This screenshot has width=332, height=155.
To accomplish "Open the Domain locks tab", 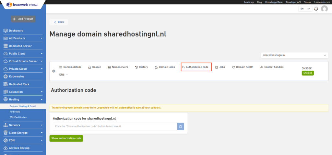I will (165, 67).
